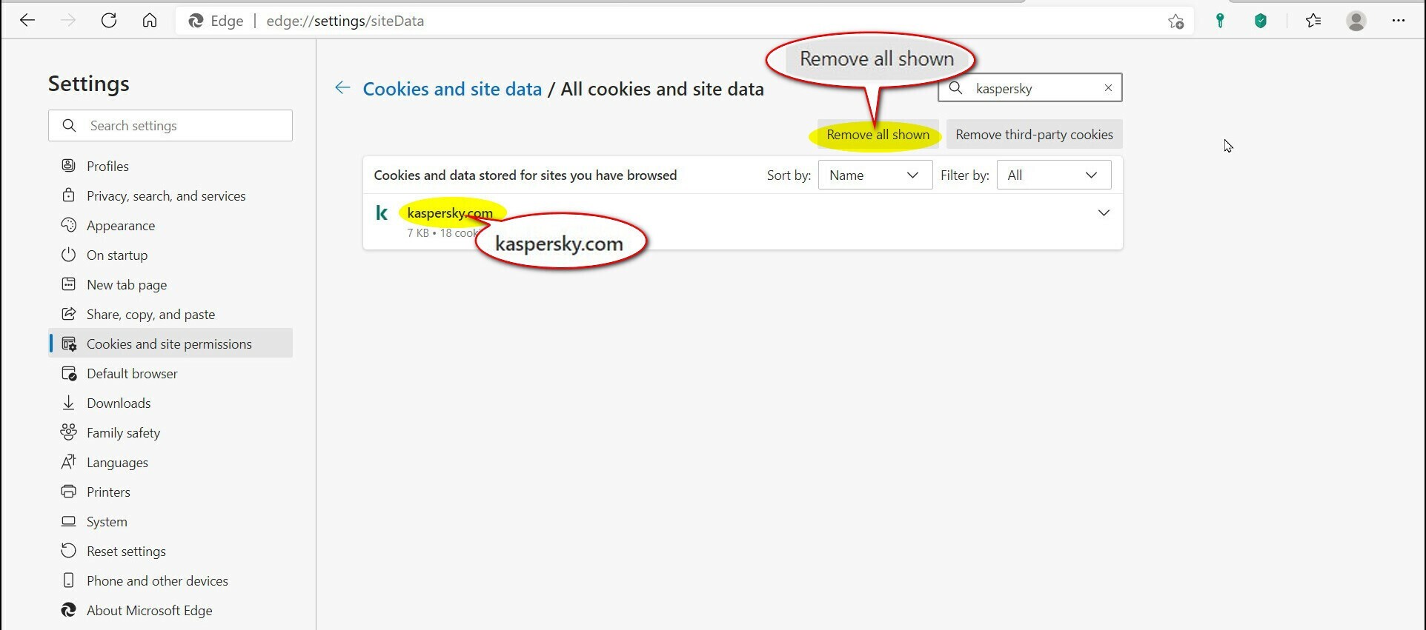Open Cookies and site permissions settings
Image resolution: width=1426 pixels, height=630 pixels.
170,344
